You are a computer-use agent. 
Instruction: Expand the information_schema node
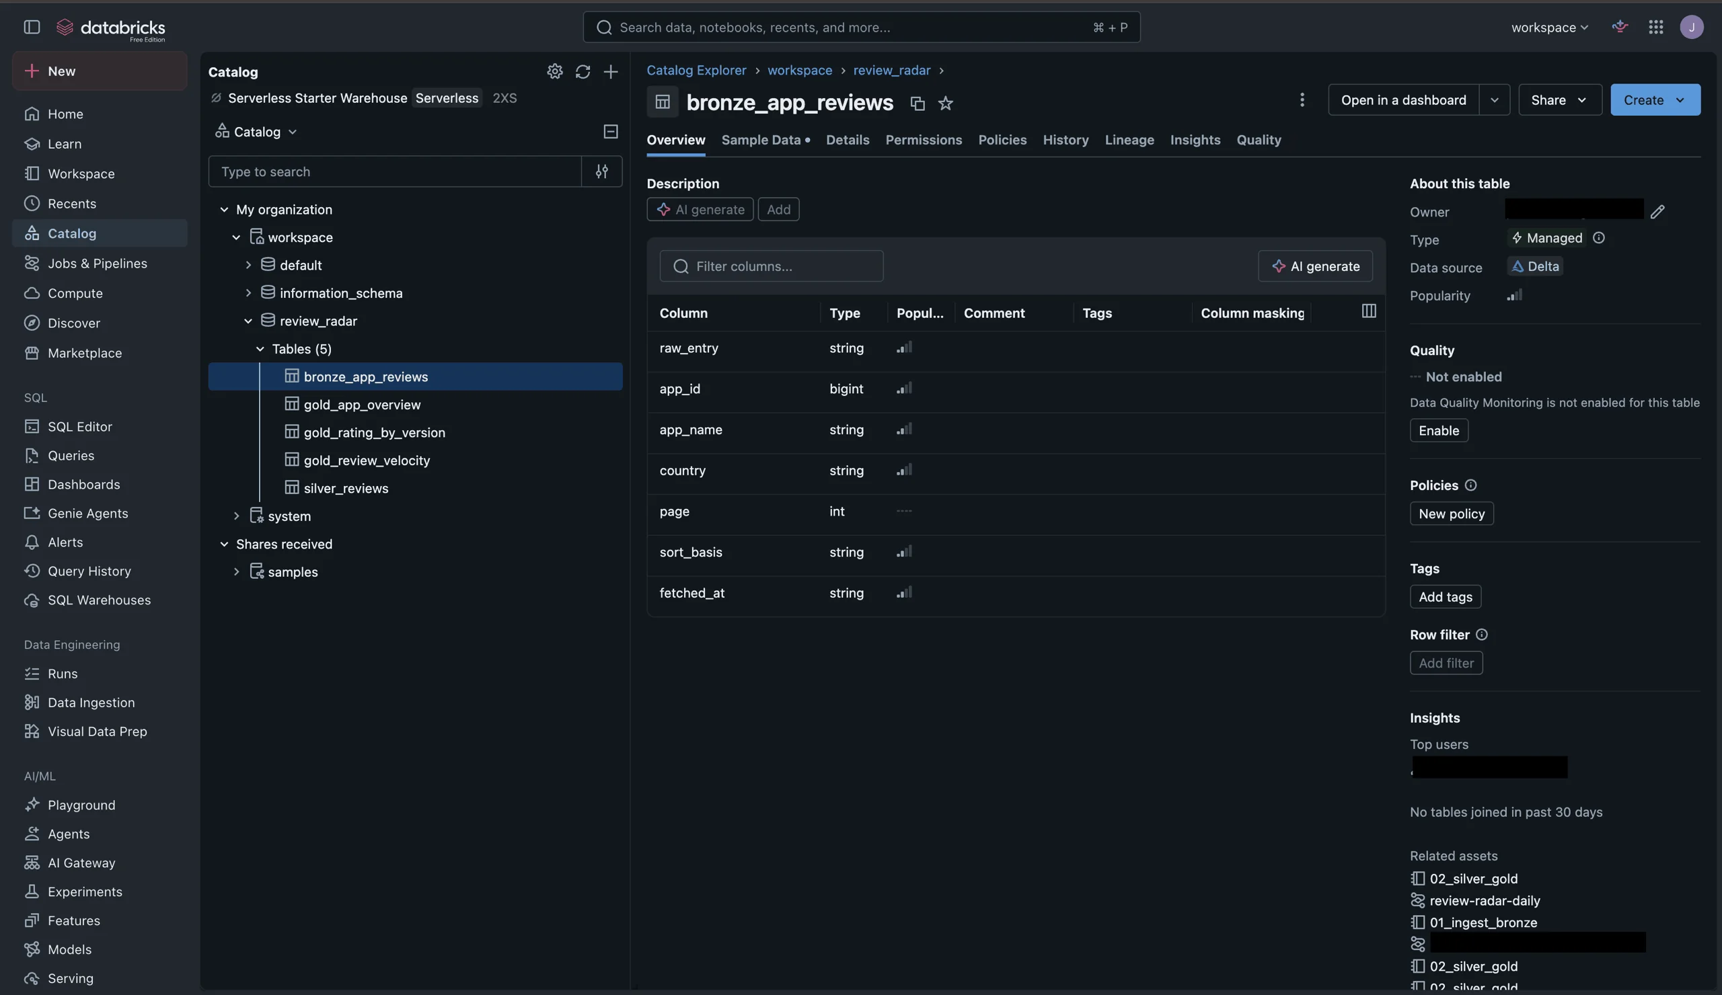(x=248, y=293)
